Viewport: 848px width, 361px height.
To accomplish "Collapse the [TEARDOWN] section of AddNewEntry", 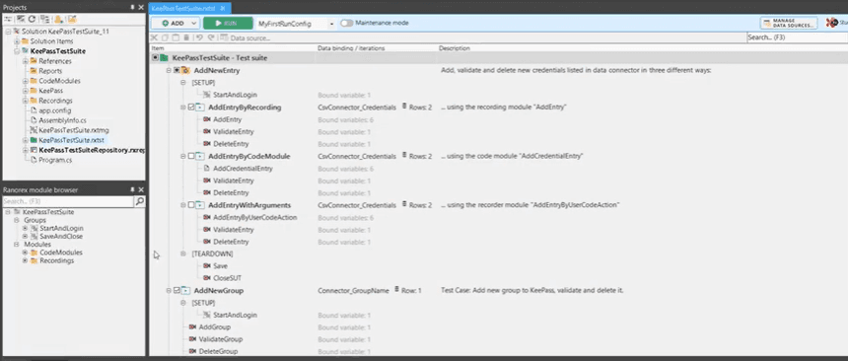I will pyautogui.click(x=182, y=253).
